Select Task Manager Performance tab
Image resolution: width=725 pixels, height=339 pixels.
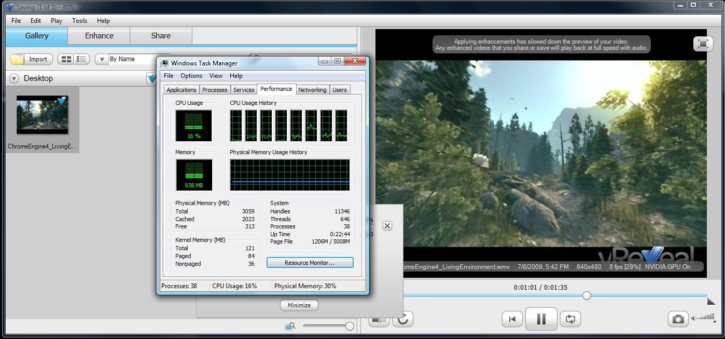point(276,89)
